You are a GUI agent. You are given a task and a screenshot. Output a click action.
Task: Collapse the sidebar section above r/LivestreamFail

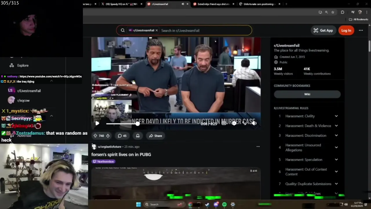[x=52, y=81]
